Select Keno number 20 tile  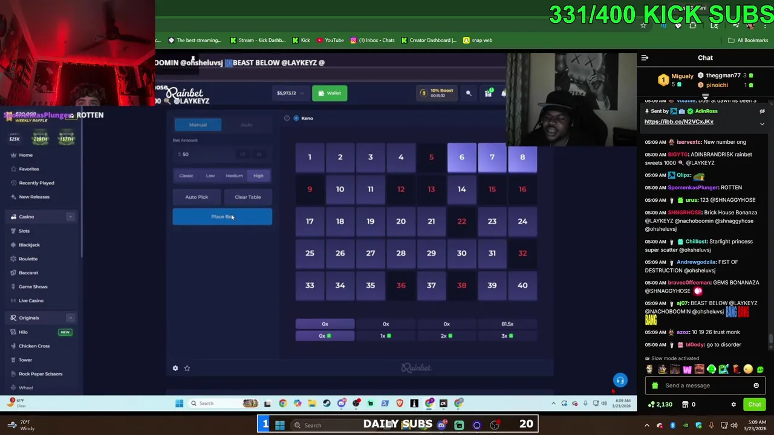401,221
